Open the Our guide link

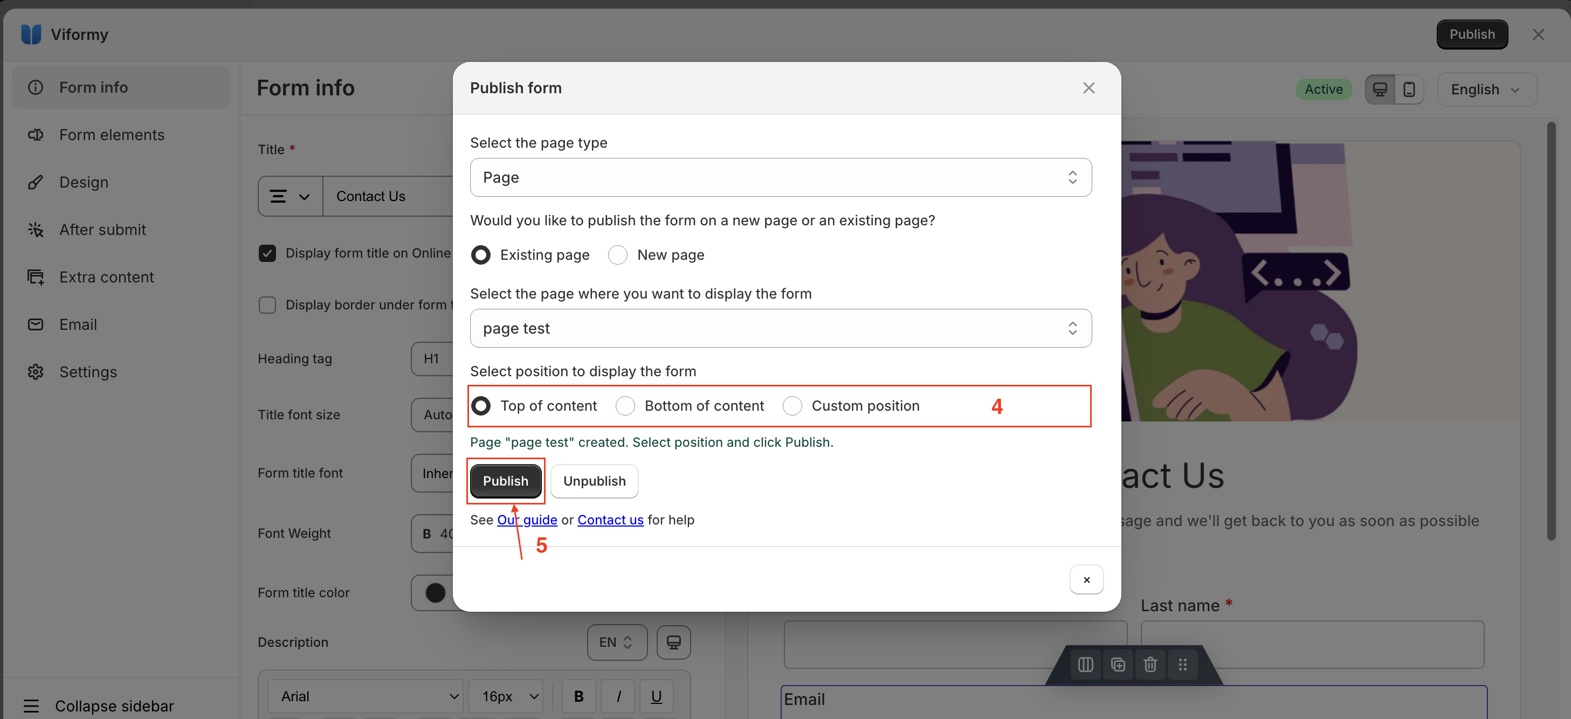tap(527, 520)
